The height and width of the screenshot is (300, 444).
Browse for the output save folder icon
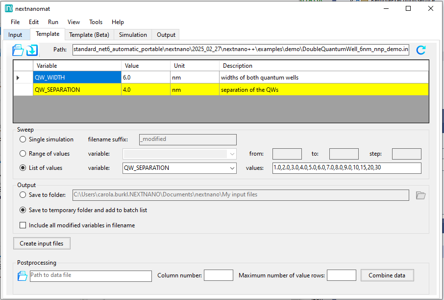(420, 195)
